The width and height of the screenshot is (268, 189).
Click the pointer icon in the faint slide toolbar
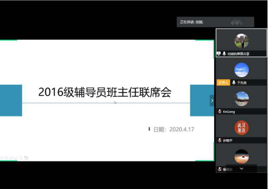tap(21, 158)
